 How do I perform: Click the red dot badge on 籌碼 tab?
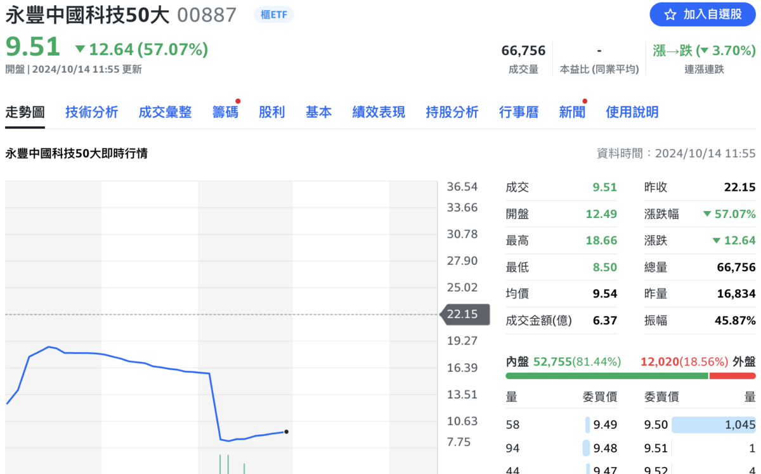(x=238, y=99)
